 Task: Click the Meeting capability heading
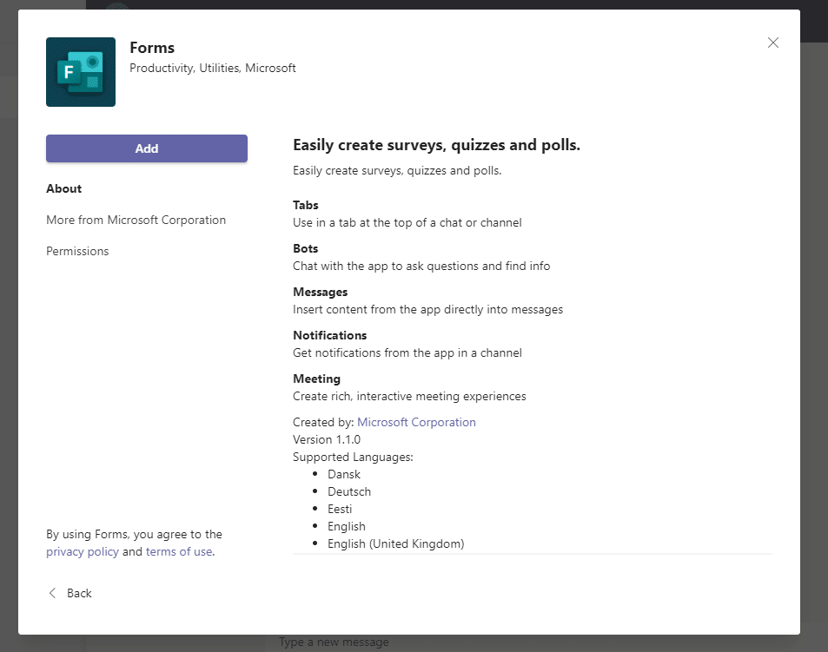[316, 379]
